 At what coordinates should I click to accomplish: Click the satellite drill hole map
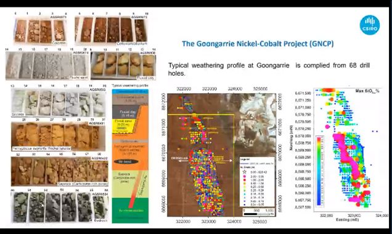[221, 155]
